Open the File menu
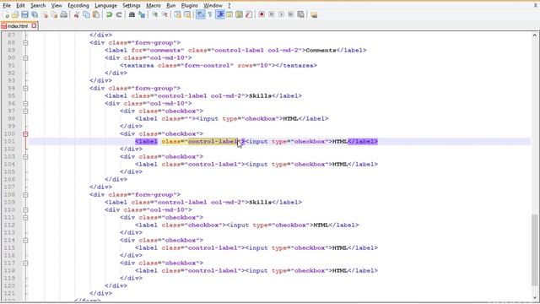 pyautogui.click(x=7, y=6)
